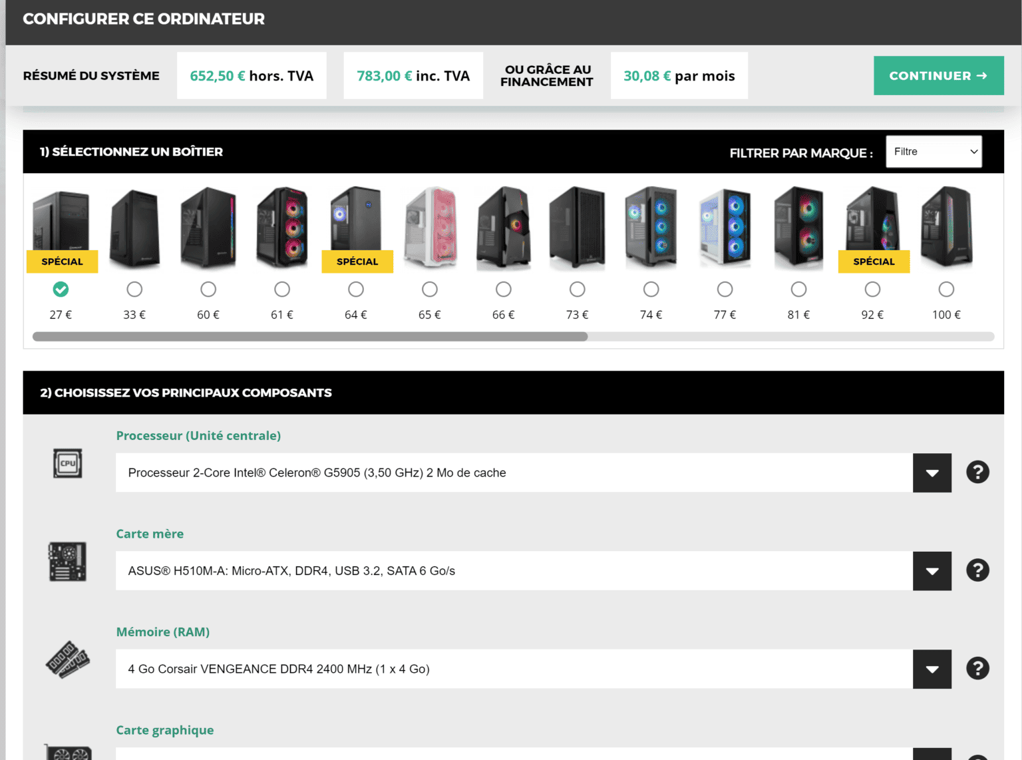Select the 100 € case radio button
The height and width of the screenshot is (760, 1022).
pos(946,289)
